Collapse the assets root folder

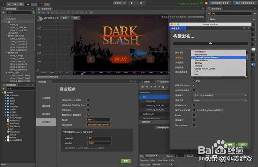pyautogui.click(x=3, y=93)
